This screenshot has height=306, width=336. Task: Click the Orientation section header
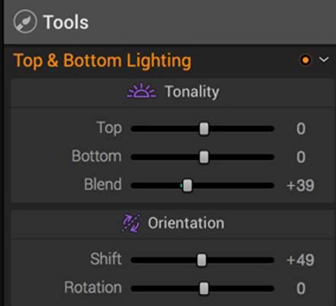coord(173,223)
